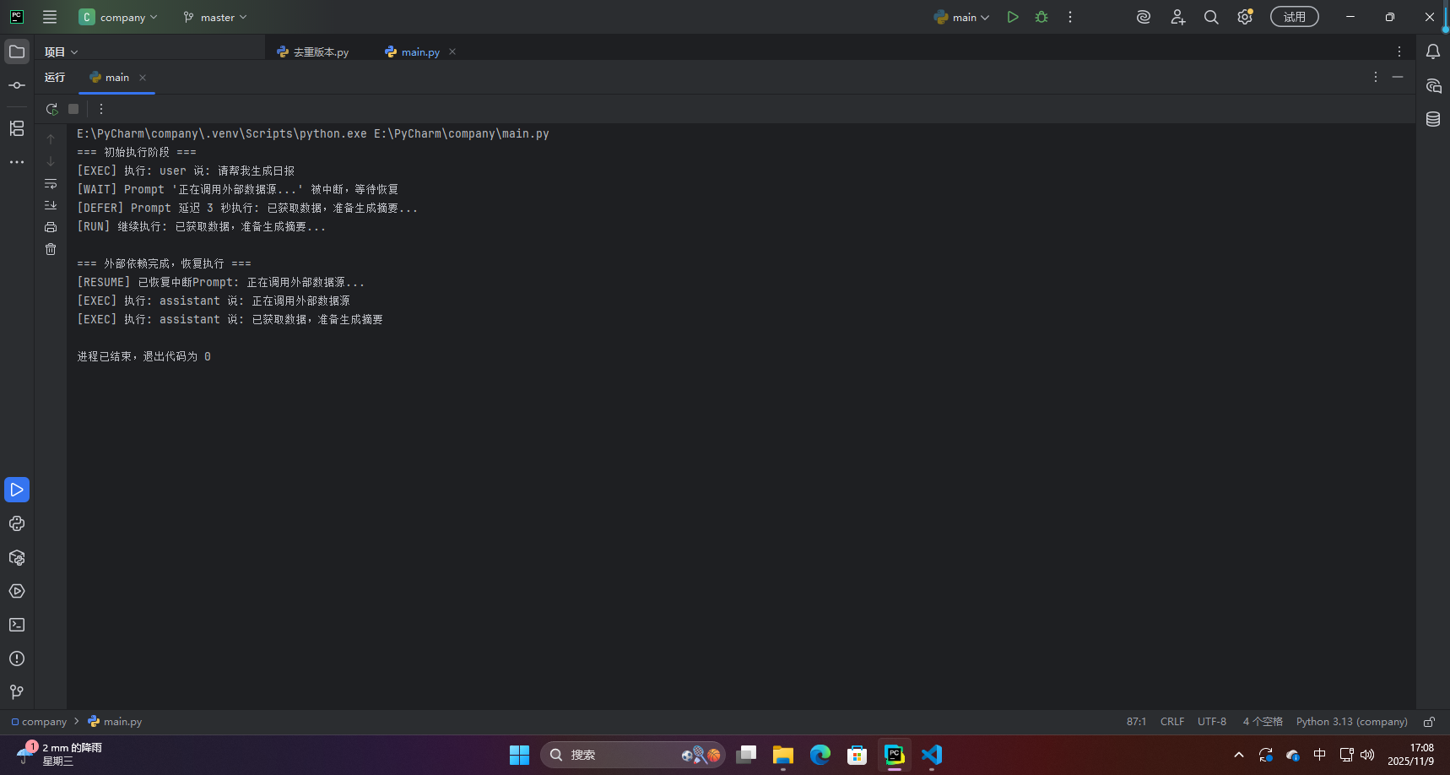Open IDE settings gear
The width and height of the screenshot is (1450, 775).
(x=1245, y=17)
